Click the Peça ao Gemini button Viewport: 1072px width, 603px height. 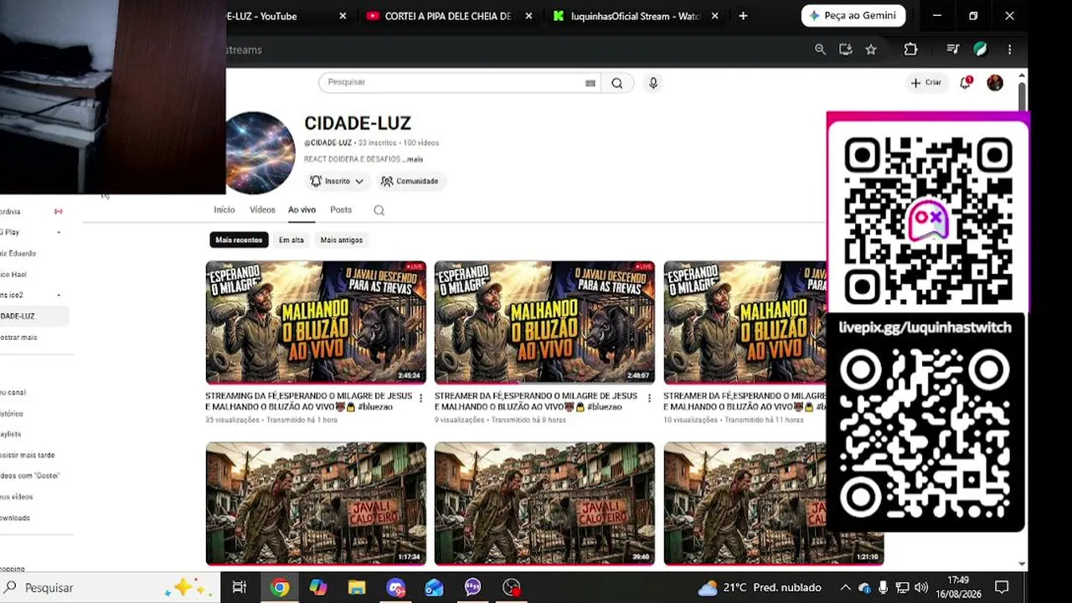pos(853,16)
